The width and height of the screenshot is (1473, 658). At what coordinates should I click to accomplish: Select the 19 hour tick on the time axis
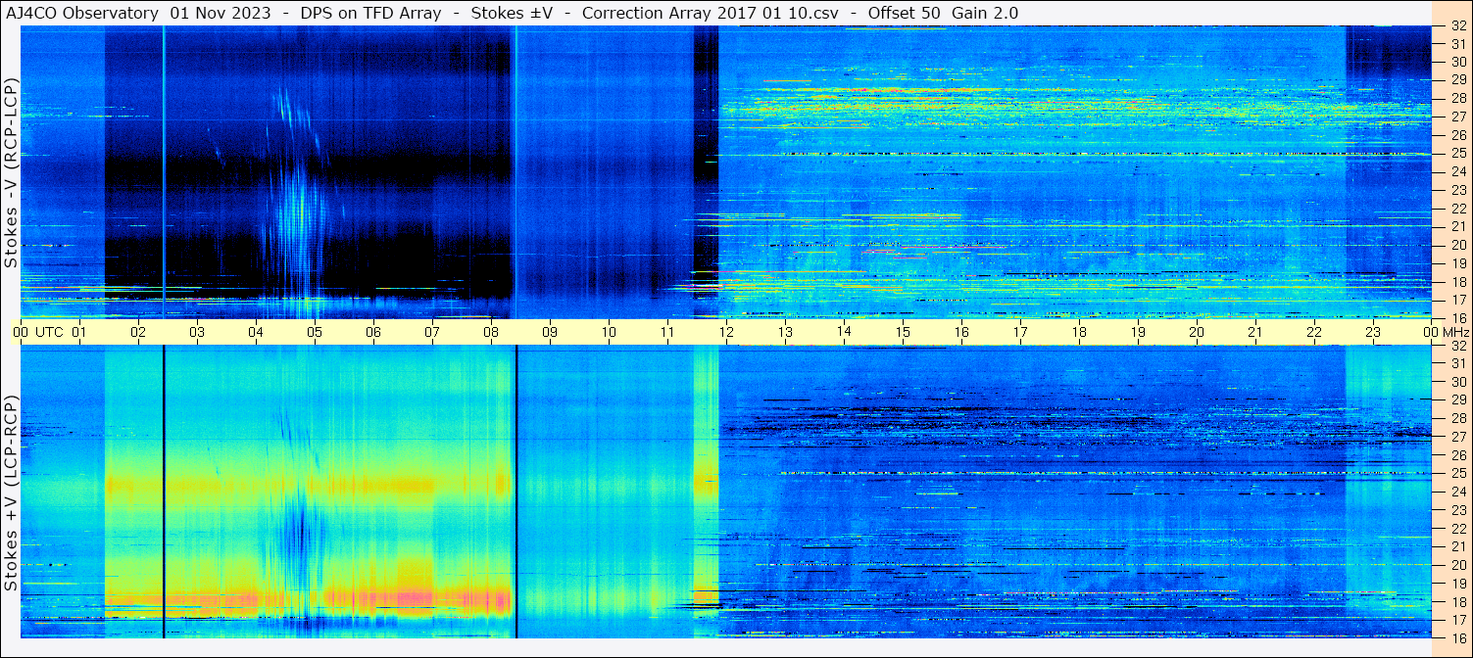point(1138,333)
